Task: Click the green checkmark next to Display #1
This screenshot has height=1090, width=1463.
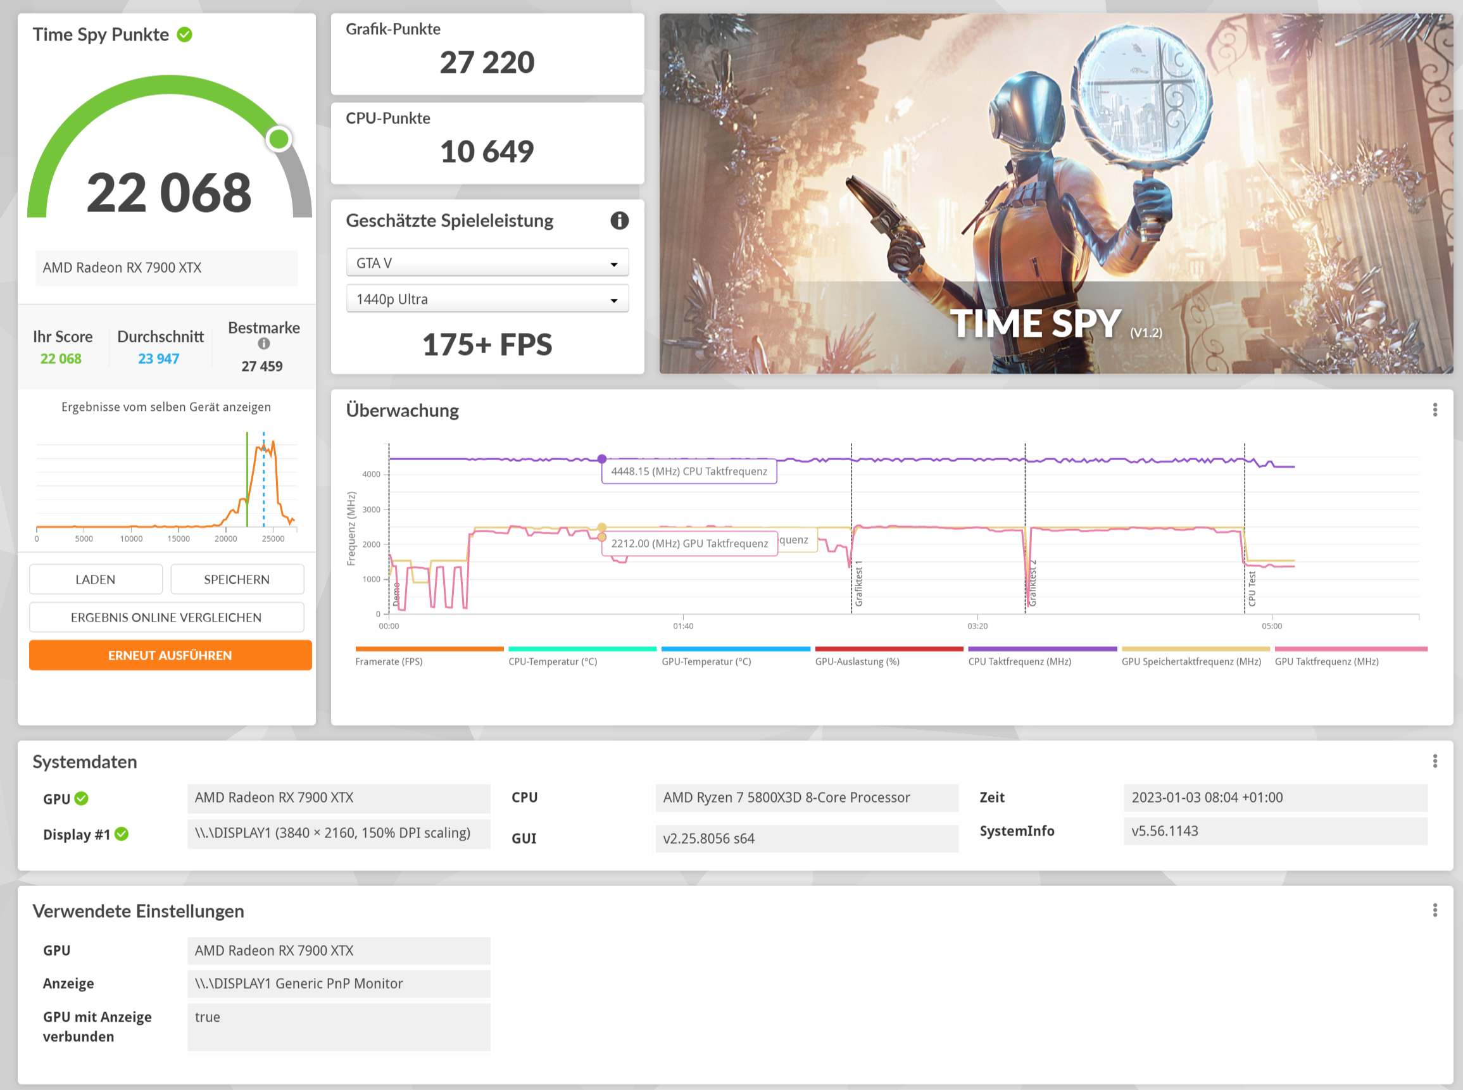Action: (122, 834)
